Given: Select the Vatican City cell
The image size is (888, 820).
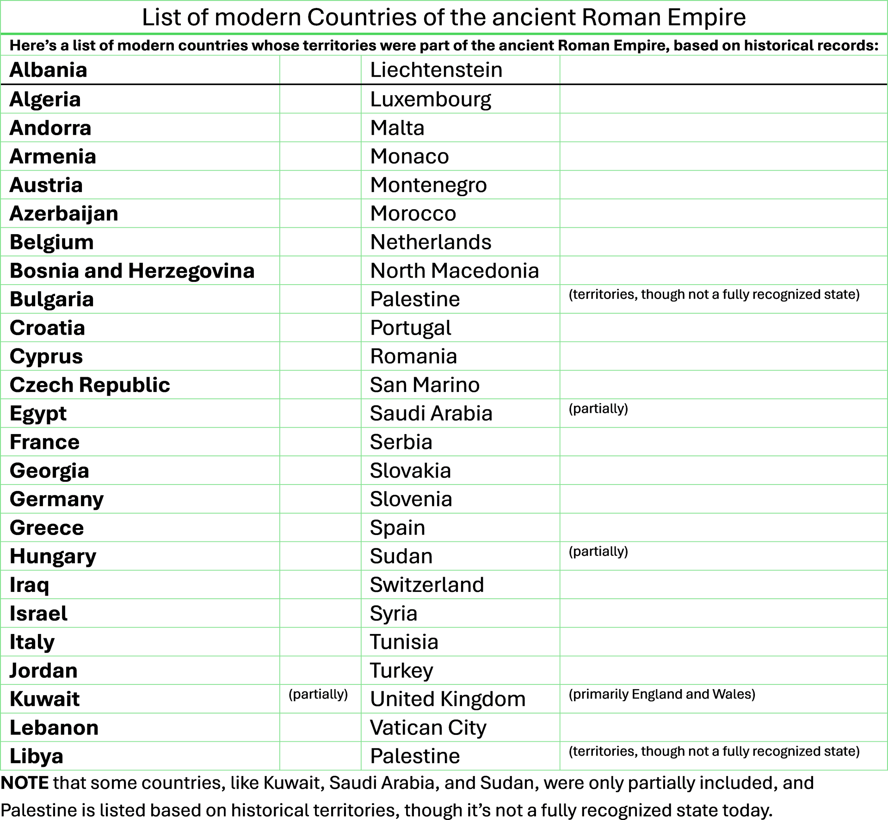Looking at the screenshot, I should pyautogui.click(x=428, y=728).
